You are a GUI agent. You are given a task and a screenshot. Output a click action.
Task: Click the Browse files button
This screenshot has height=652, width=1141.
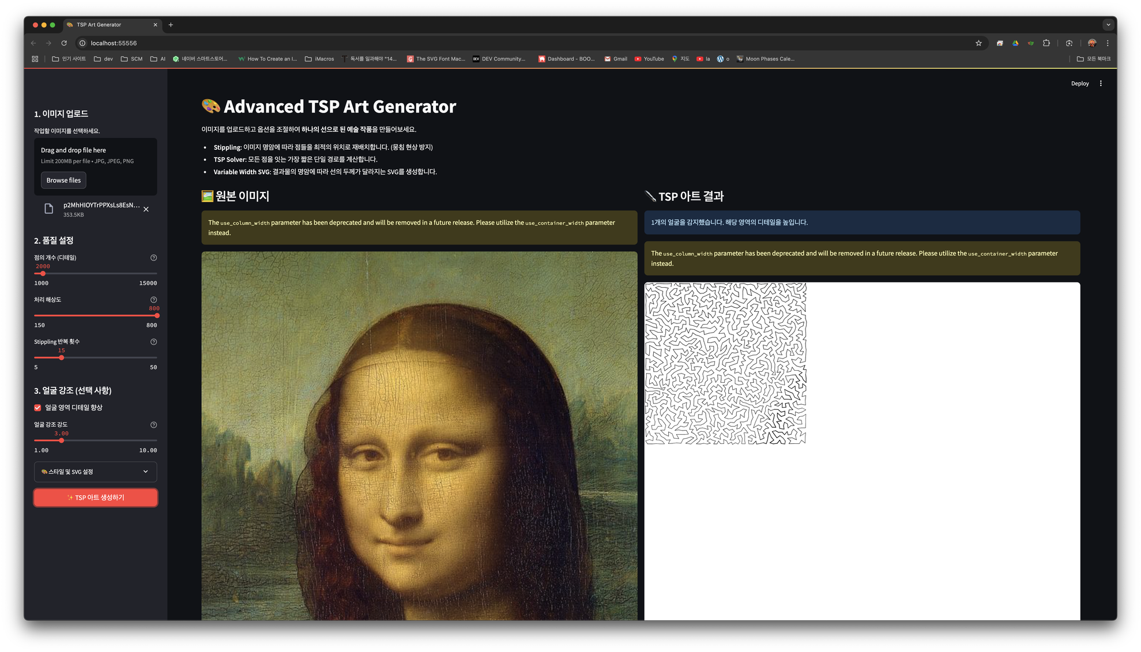63,180
